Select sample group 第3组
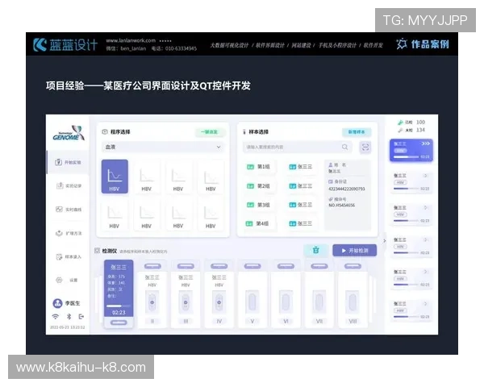 [x=259, y=205]
